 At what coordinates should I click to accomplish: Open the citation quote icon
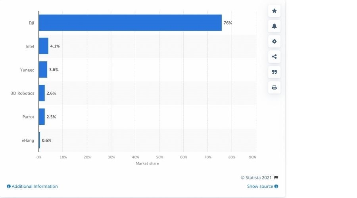tap(274, 72)
